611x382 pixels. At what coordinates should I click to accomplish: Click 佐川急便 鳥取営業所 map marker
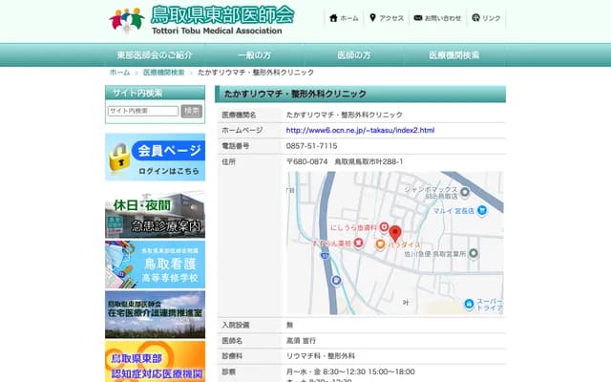click(x=474, y=253)
